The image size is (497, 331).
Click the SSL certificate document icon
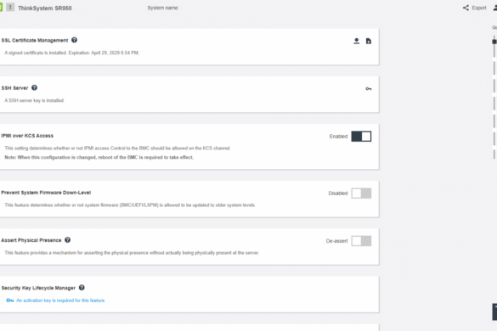point(369,42)
